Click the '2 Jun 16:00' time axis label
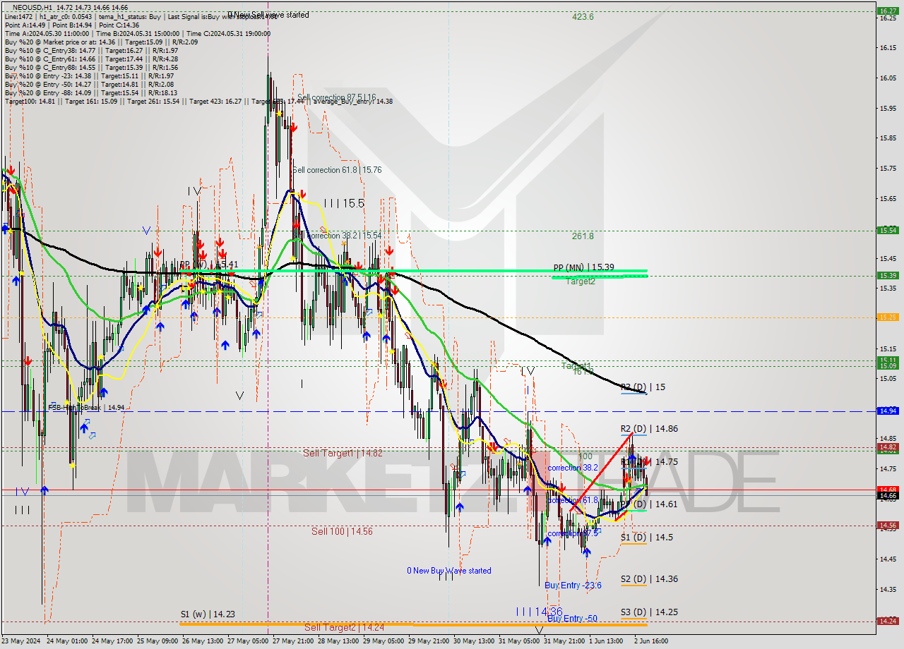This screenshot has height=649, width=904. click(x=651, y=641)
